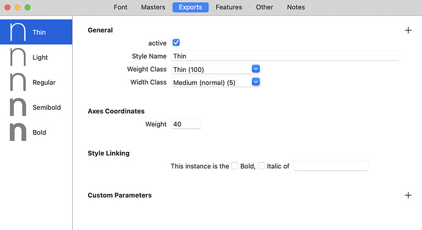The height and width of the screenshot is (230, 422).
Task: Switch to the Features tab
Action: [229, 7]
